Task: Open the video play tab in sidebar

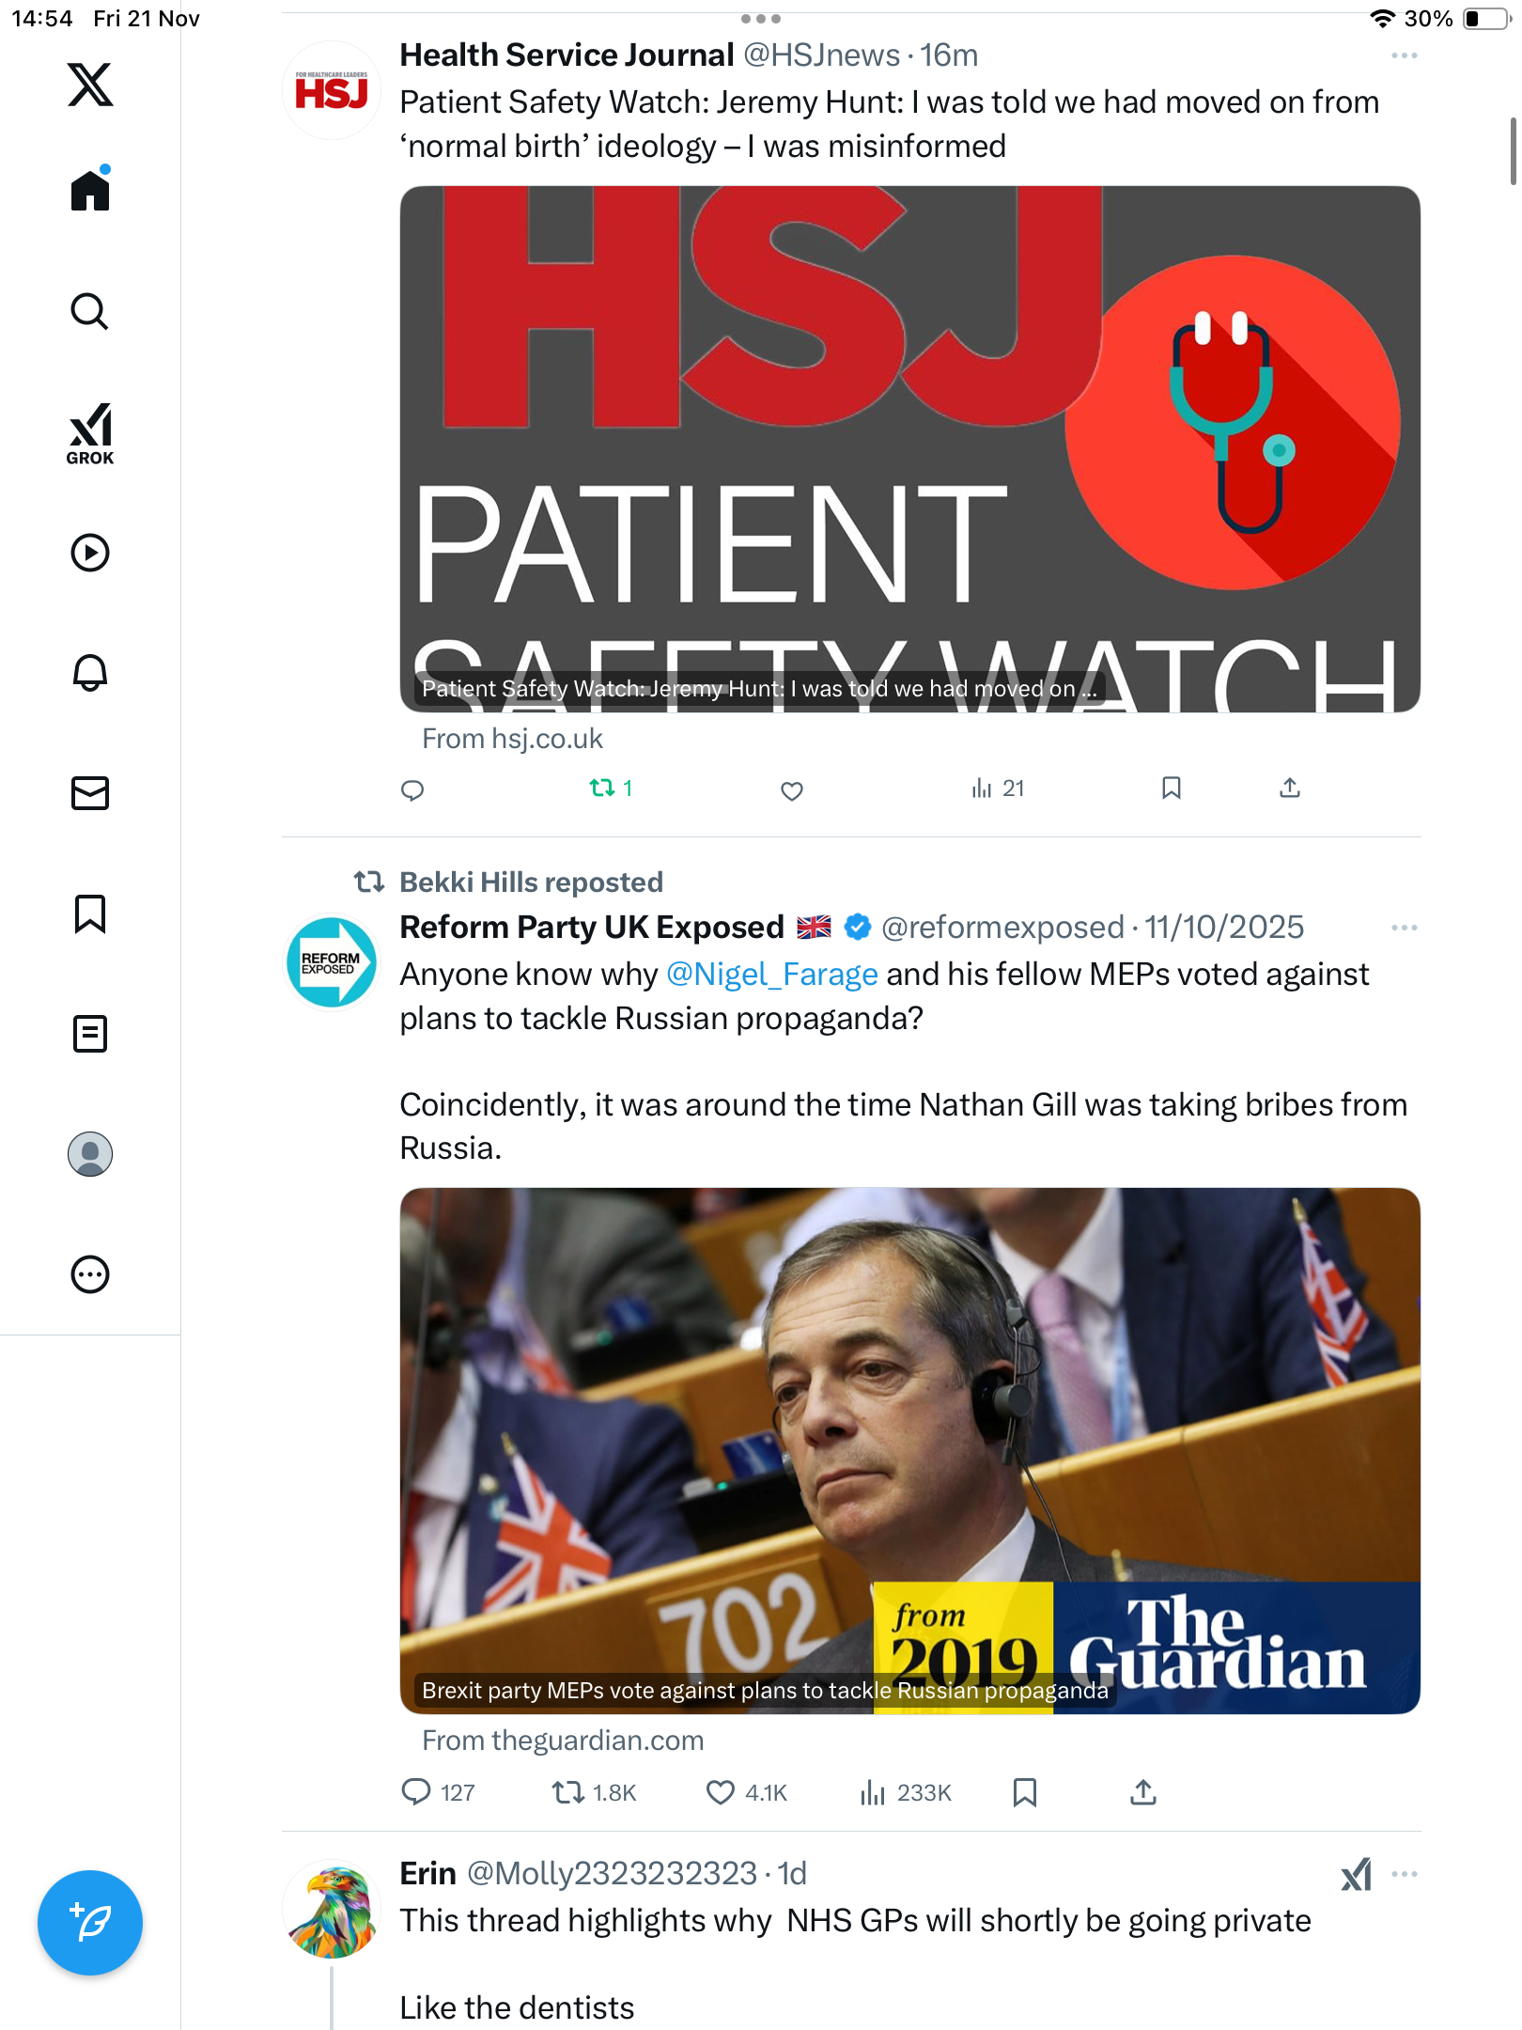Action: [90, 553]
